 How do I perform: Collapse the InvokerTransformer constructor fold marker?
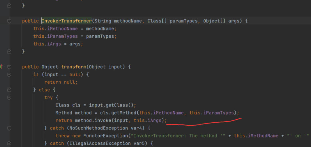(x=9, y=21)
